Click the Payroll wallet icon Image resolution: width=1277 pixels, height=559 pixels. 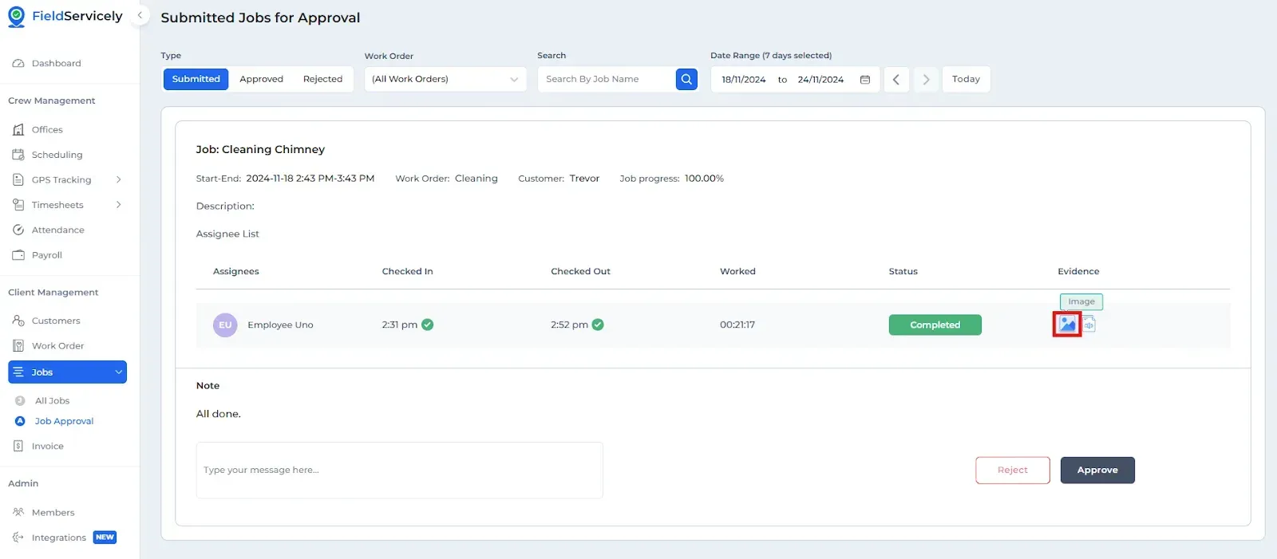pos(18,255)
